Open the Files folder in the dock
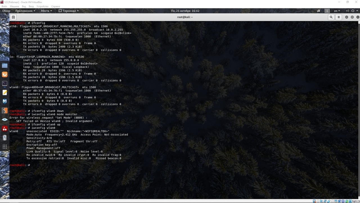 click(x=4, y=66)
